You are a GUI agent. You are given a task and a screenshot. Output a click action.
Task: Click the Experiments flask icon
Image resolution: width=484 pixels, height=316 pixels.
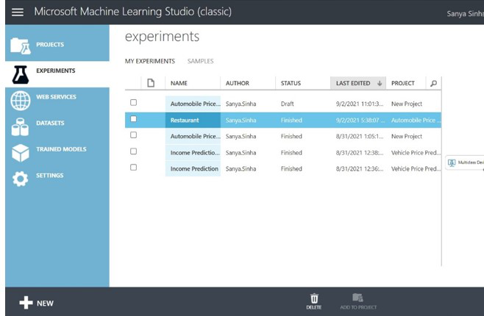tap(21, 72)
